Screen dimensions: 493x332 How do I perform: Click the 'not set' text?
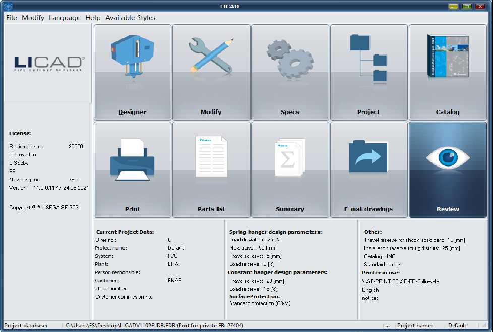tap(370, 298)
